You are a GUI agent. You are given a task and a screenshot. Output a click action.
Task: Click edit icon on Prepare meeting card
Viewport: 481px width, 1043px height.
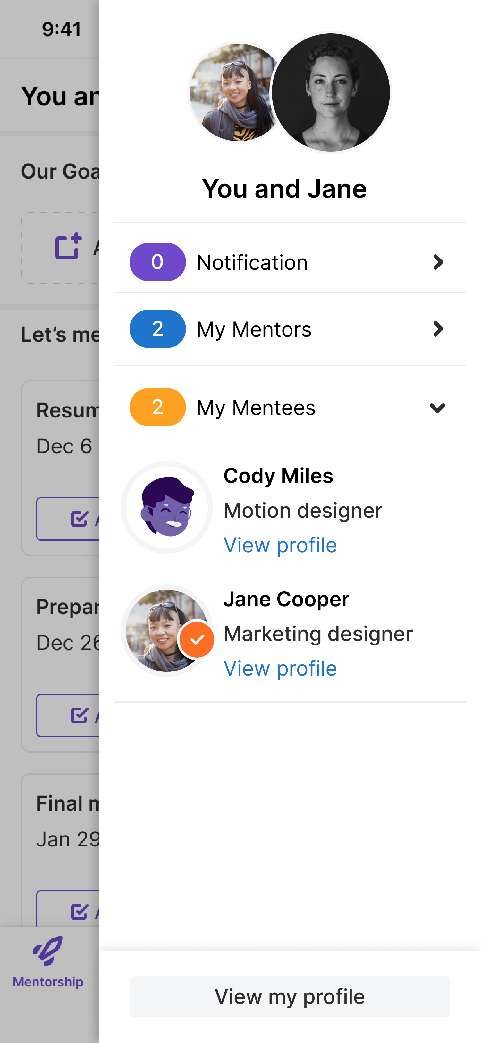[x=79, y=715]
